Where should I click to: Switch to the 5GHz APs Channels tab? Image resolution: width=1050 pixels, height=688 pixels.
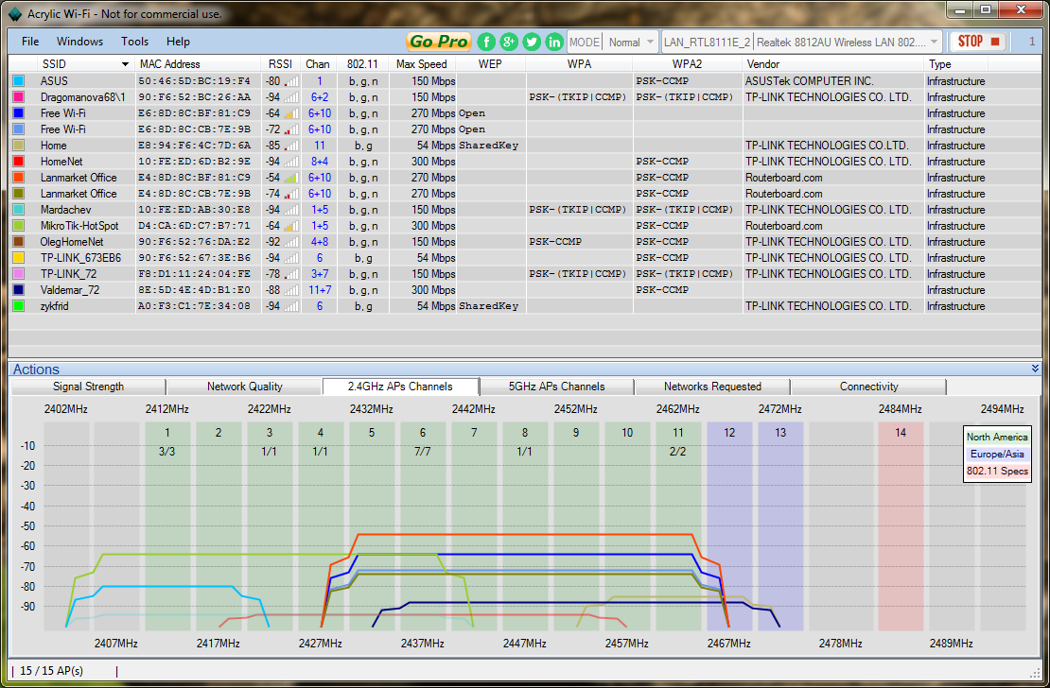coord(556,387)
